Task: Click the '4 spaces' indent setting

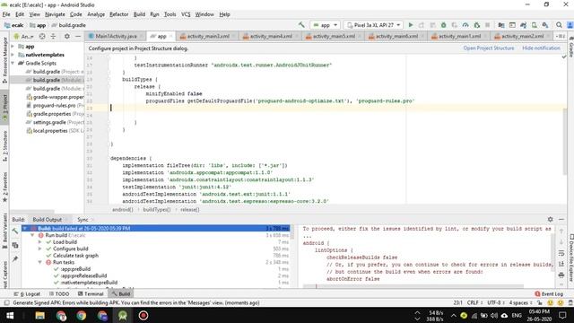Action: click(x=520, y=303)
